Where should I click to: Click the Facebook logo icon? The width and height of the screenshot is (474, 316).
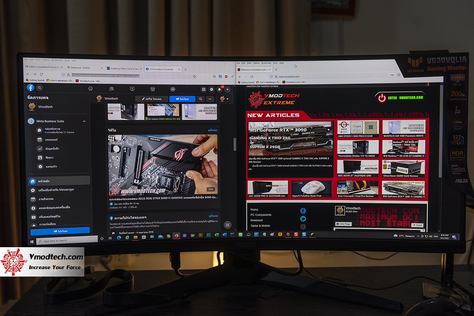point(30,88)
